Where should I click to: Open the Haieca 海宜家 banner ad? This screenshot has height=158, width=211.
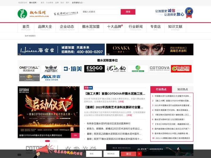pyautogui.click(x=61, y=49)
